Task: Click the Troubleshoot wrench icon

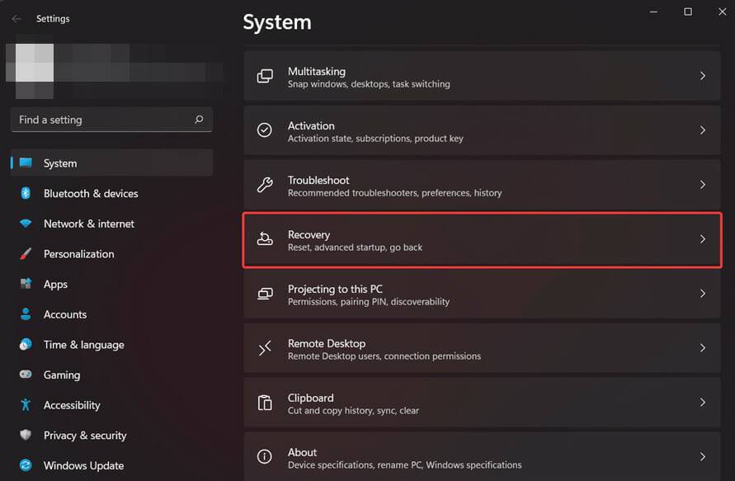Action: pos(264,185)
